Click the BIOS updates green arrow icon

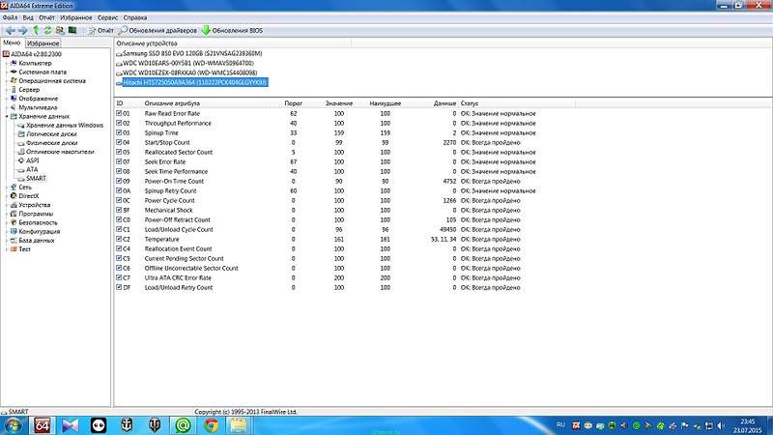206,31
